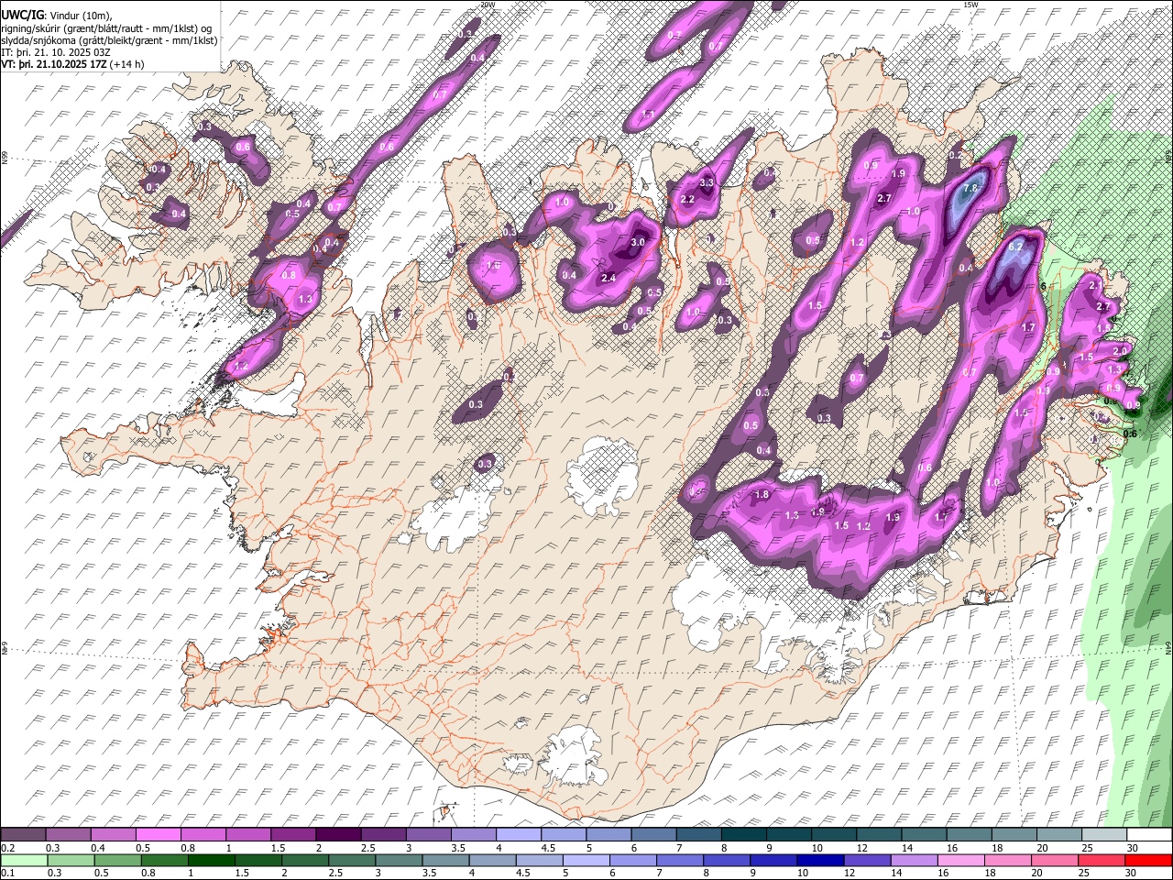Viewport: 1173px width, 880px height.
Task: Pick the darkest purple swatch between 2 and 2.5
Action: pos(337,835)
